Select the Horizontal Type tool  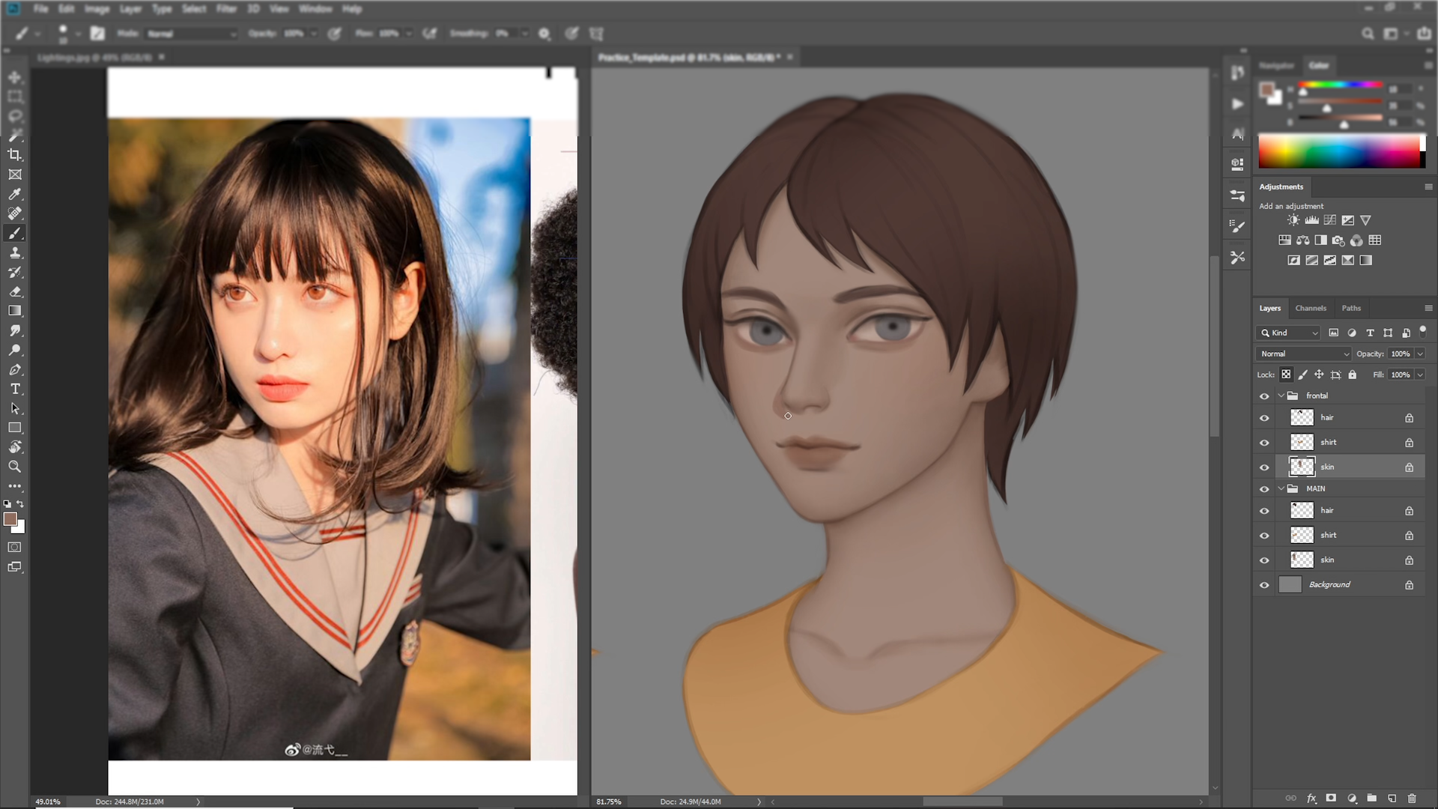[14, 389]
